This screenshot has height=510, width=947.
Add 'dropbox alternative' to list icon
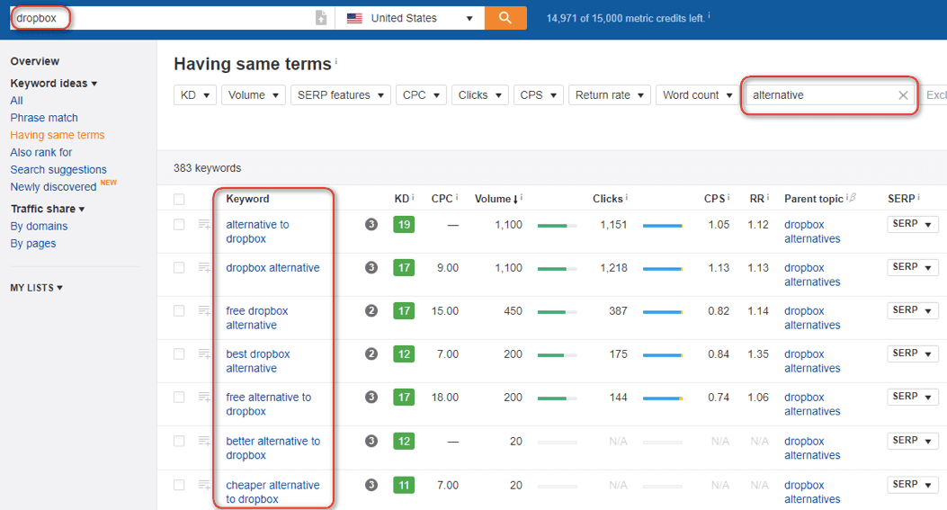click(x=204, y=268)
